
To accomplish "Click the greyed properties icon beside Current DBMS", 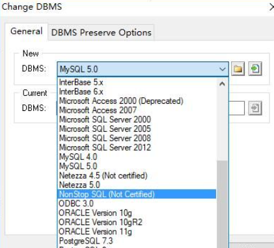I will (255, 108).
